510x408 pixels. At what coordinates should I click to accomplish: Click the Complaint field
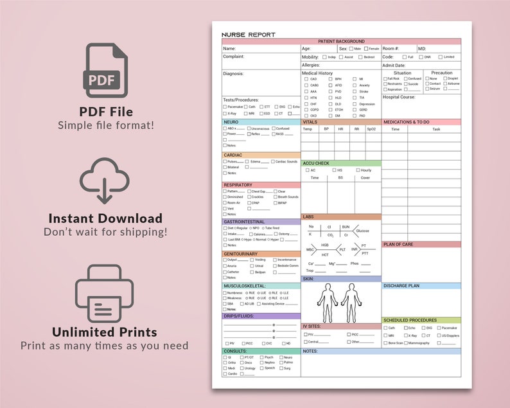pos(261,61)
